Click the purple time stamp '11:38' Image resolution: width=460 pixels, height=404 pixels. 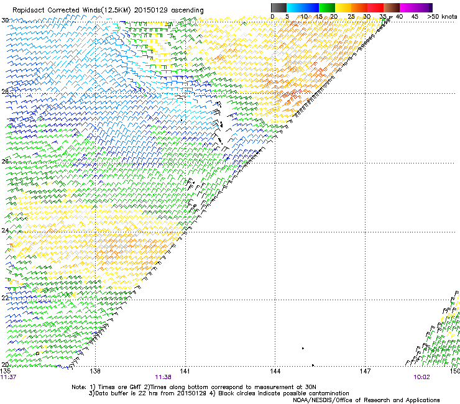[163, 377]
